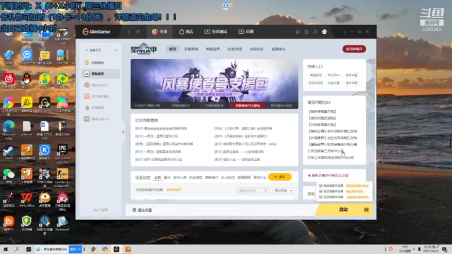Image resolution: width=452 pixels, height=254 pixels.
Task: Open the Notepad2 desktop shortcut
Action: point(62,224)
